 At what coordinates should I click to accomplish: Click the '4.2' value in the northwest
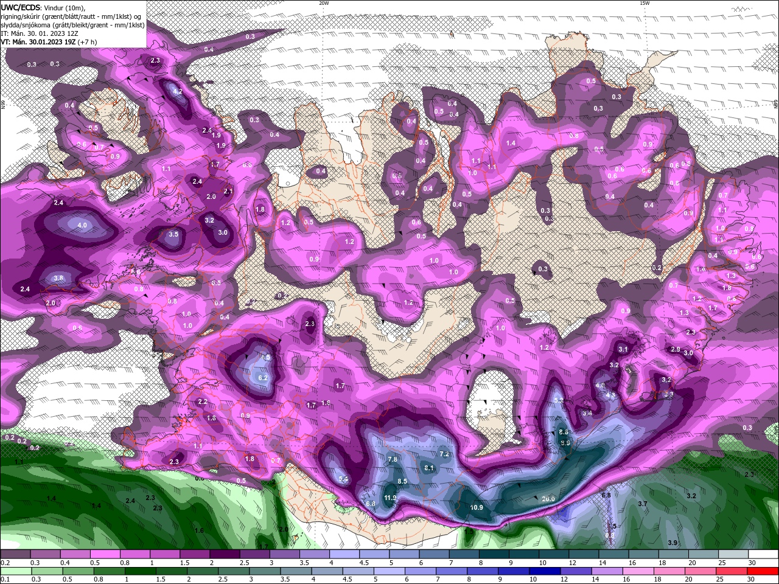pyautogui.click(x=178, y=91)
